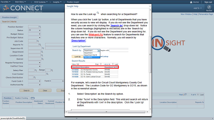Image resolution: width=214 pixels, height=120 pixels.
Task: Open the Fund Code 1 dropdown
Action: coord(34,81)
